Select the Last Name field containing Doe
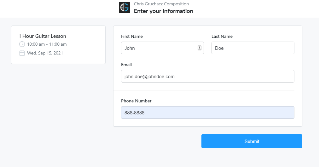 pyautogui.click(x=252, y=48)
